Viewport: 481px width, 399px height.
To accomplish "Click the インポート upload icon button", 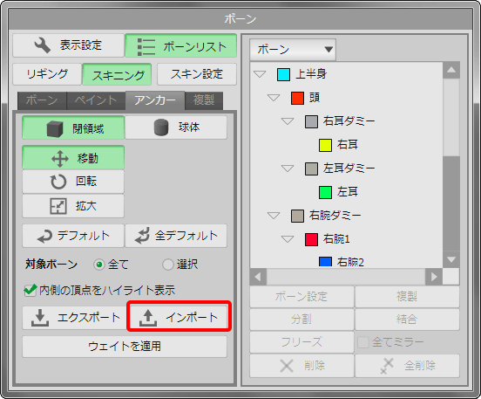I will click(179, 317).
